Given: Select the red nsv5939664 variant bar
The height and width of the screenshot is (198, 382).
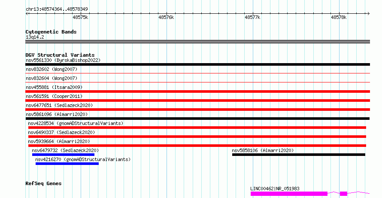Looking at the screenshot, I should pyautogui.click(x=197, y=146).
